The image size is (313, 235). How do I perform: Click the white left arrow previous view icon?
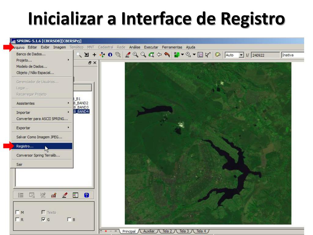coord(159,54)
